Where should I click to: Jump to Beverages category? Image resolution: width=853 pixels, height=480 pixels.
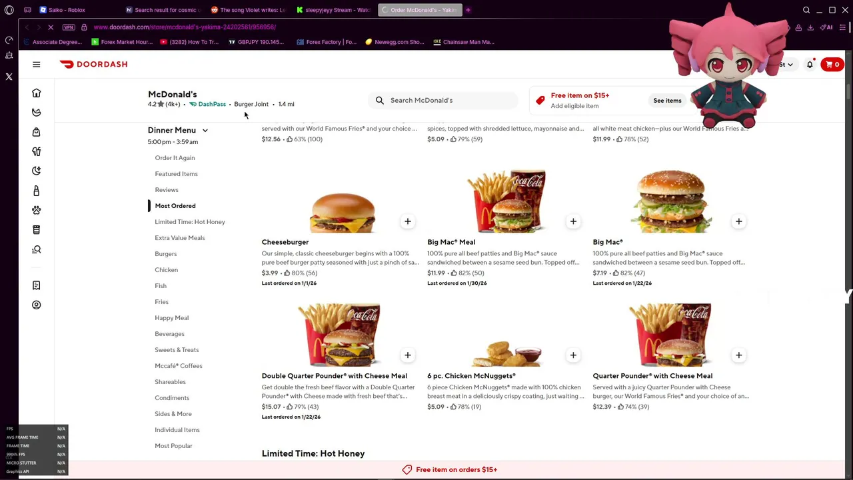coord(169,334)
